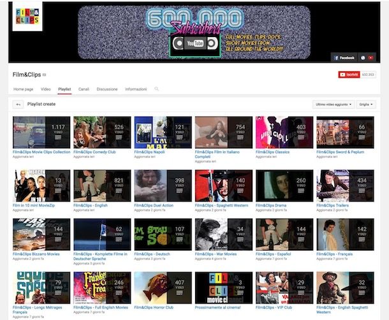The height and width of the screenshot is (320, 389).
Task: Click the Film&Clips - War Movies title
Action: pos(216,254)
